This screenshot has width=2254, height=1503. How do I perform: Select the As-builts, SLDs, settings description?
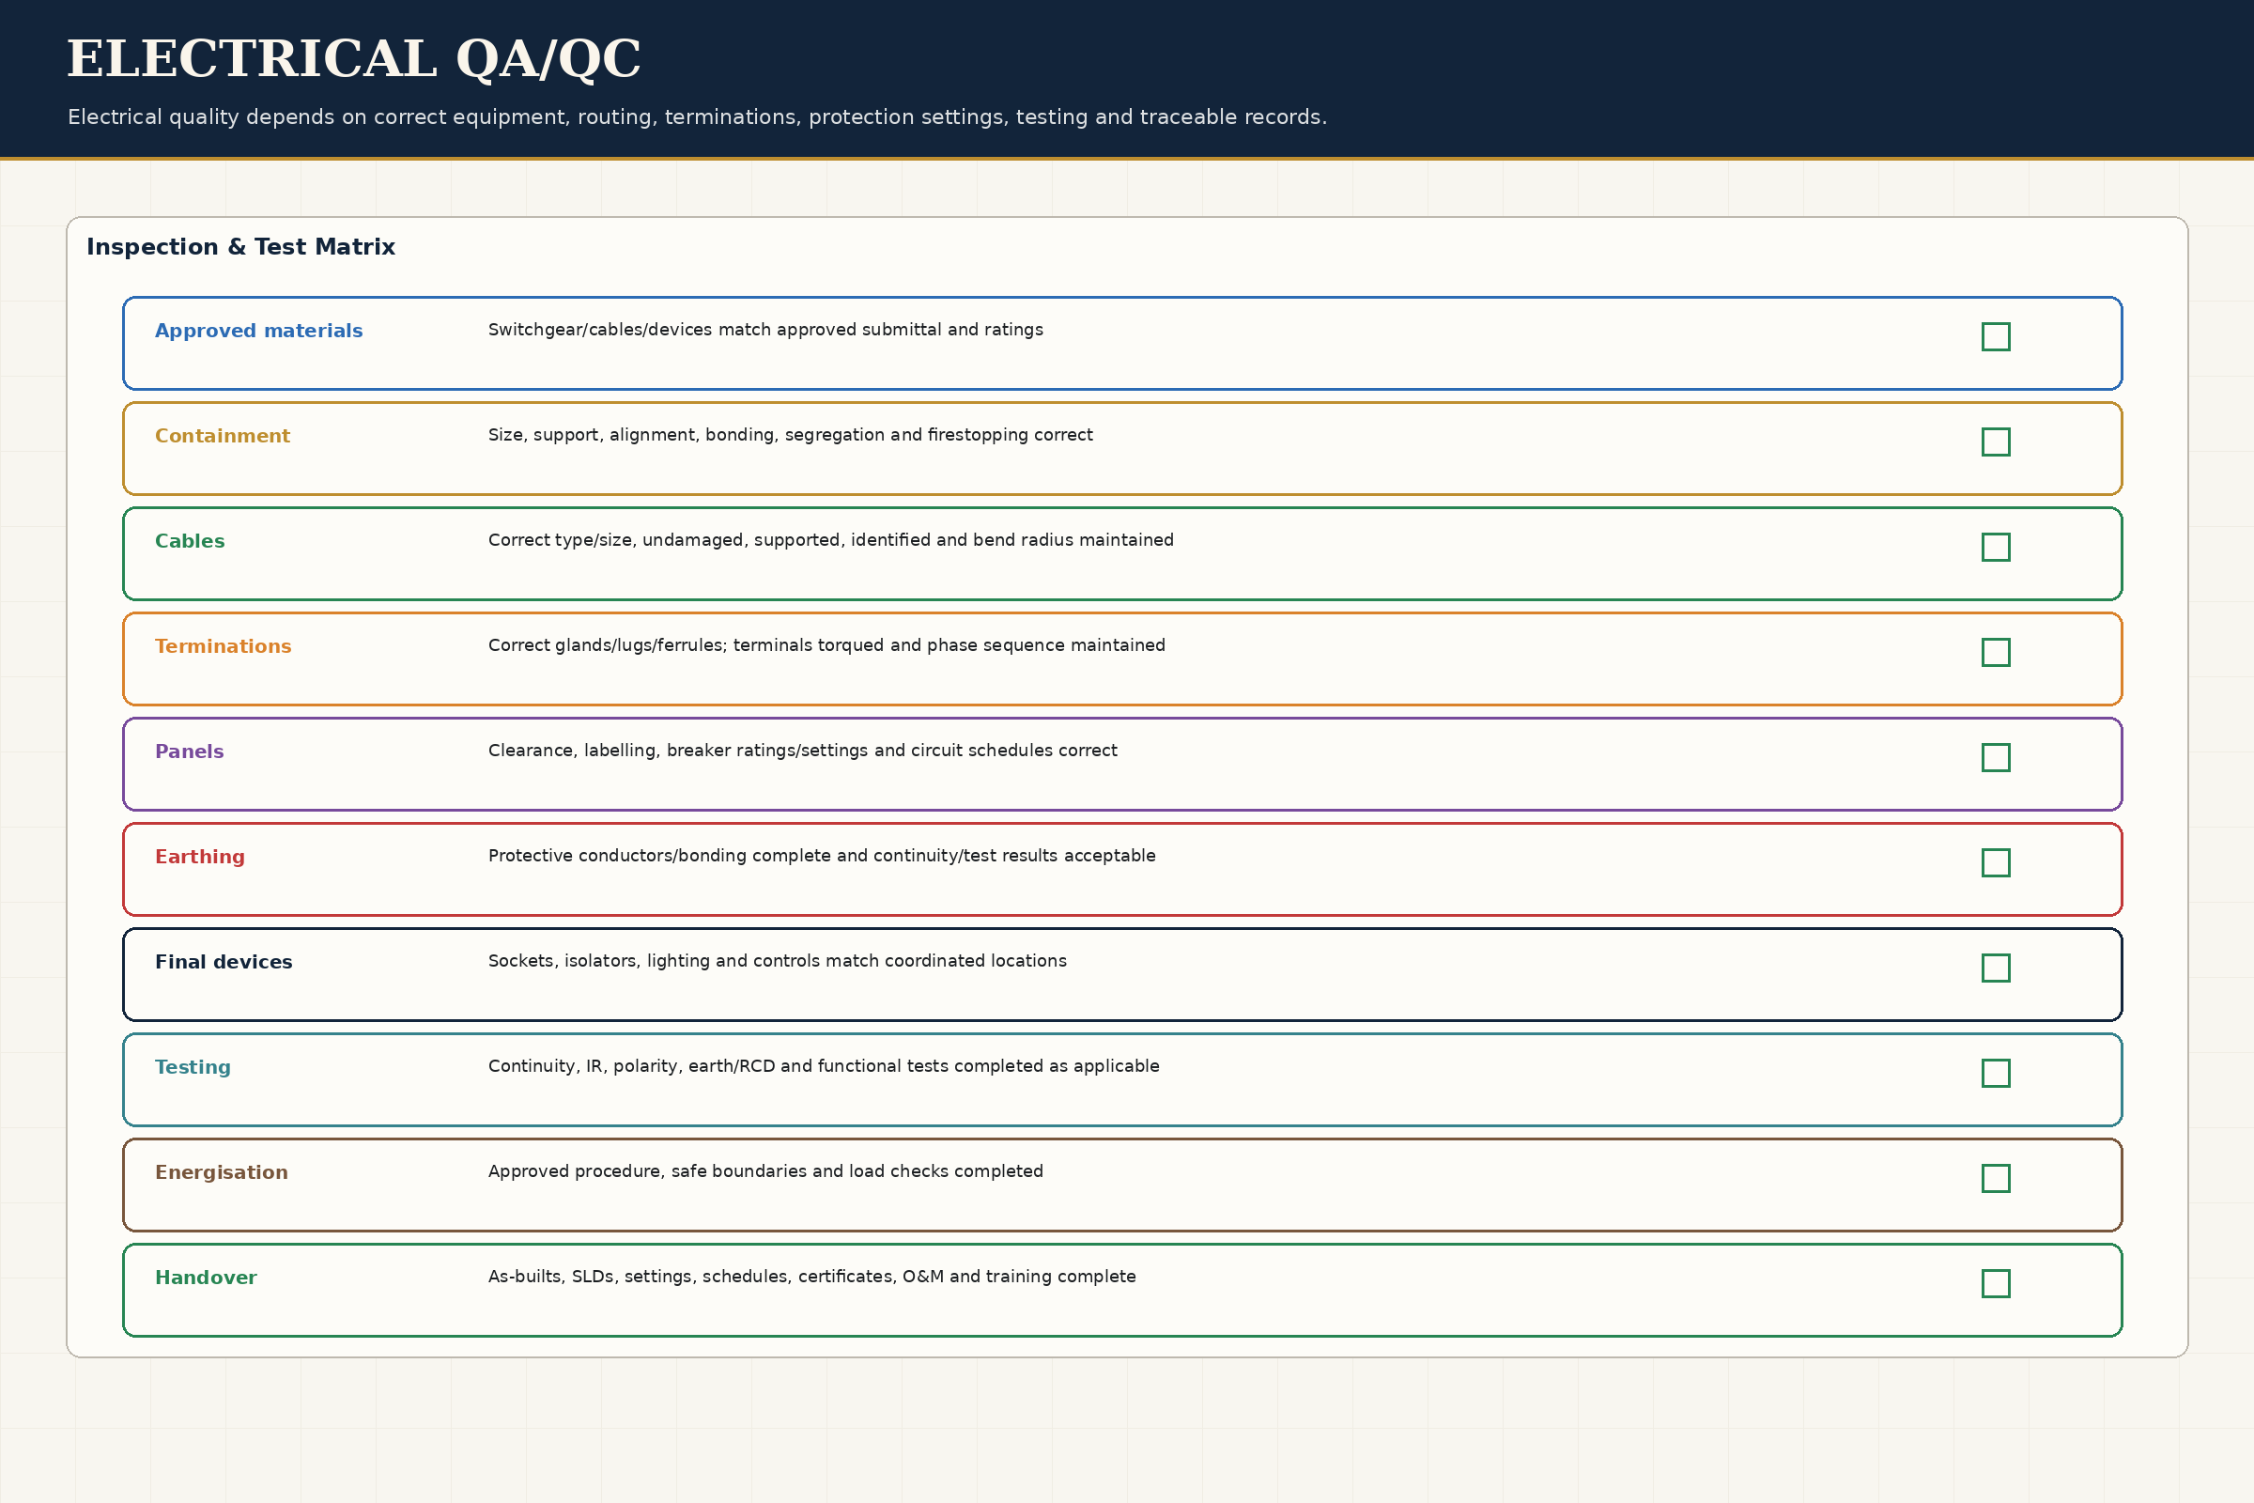click(811, 1277)
